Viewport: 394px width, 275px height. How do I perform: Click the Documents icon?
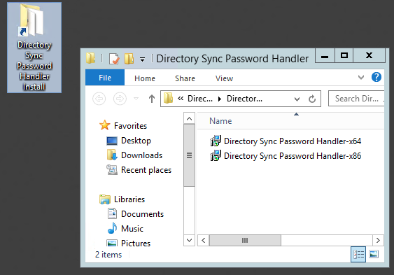pos(112,213)
